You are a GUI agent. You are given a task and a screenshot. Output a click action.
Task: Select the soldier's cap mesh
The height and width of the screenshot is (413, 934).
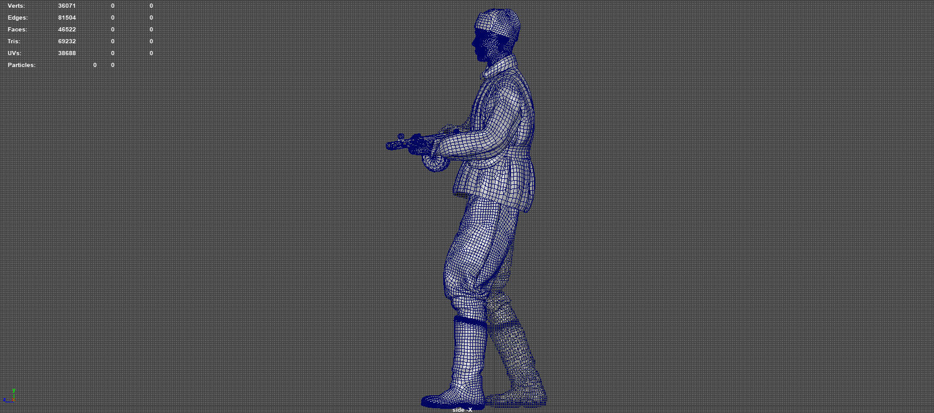pos(498,24)
